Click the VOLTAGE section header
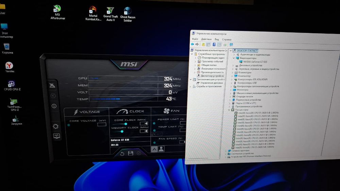The image size is (340, 191). click(87, 112)
